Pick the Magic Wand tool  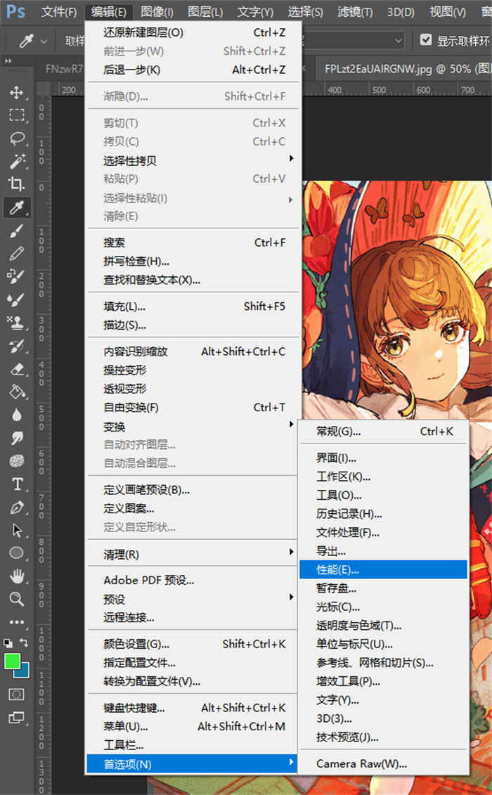click(x=17, y=162)
